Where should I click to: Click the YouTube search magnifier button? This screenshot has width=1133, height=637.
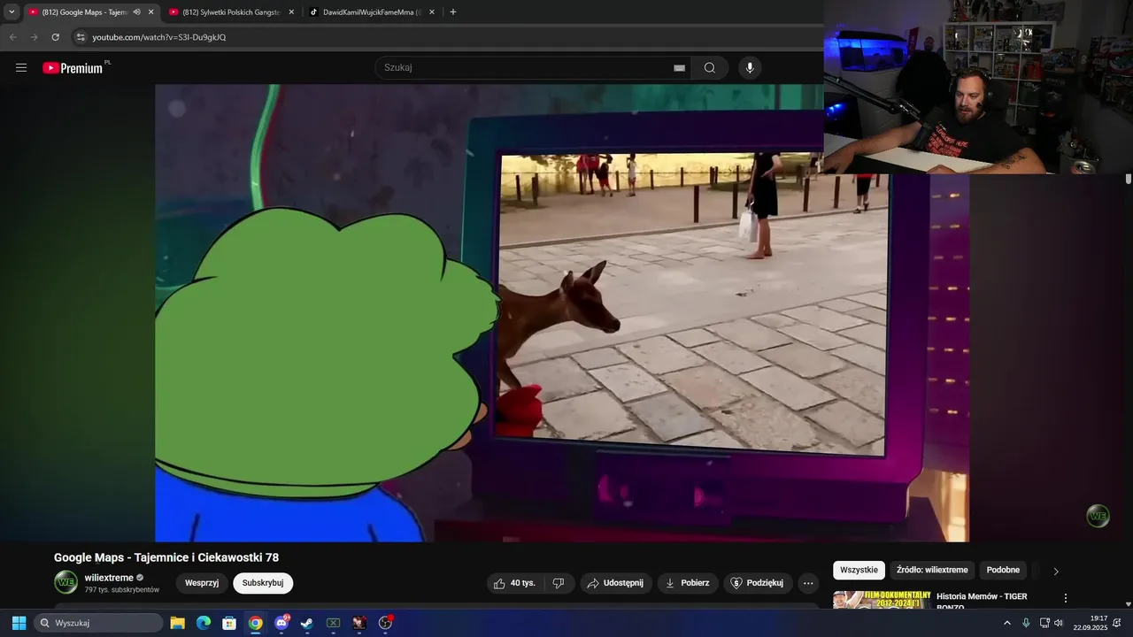coord(710,68)
